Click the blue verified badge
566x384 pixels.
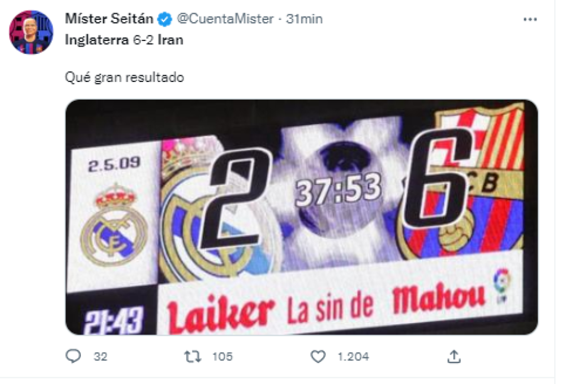coord(166,19)
